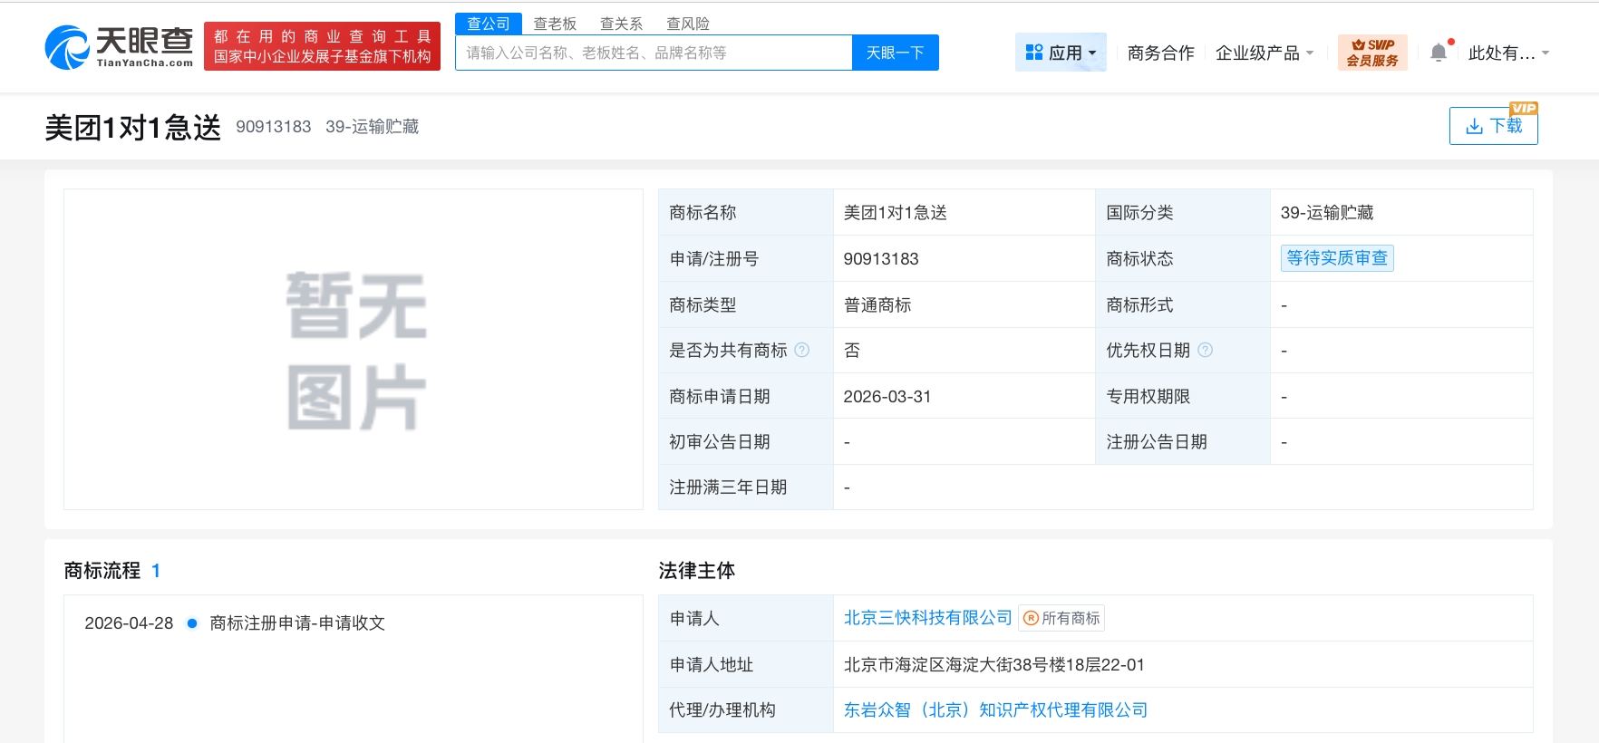
Task: Open applicant link 北京三快科技有限公司
Action: 927,618
